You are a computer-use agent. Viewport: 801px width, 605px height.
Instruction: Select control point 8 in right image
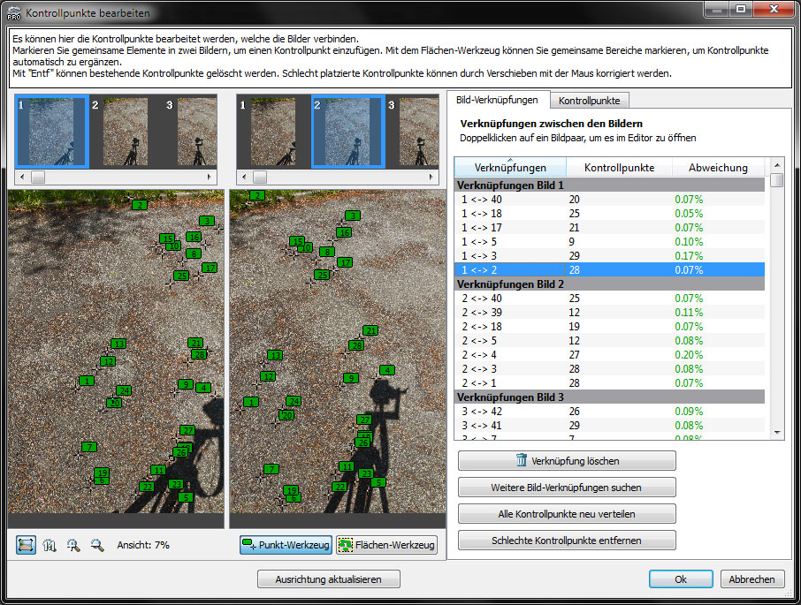[327, 252]
